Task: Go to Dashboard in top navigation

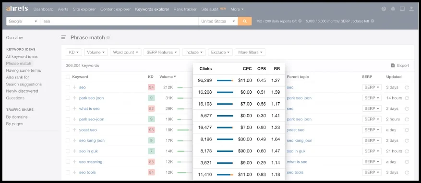Action: pyautogui.click(x=43, y=9)
